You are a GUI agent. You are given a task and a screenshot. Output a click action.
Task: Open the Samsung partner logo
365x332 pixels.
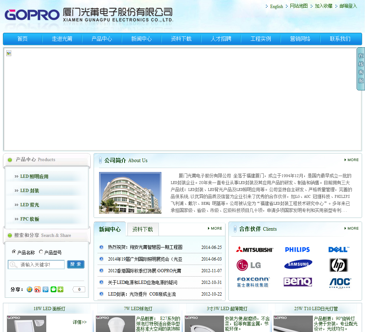[x=298, y=264]
